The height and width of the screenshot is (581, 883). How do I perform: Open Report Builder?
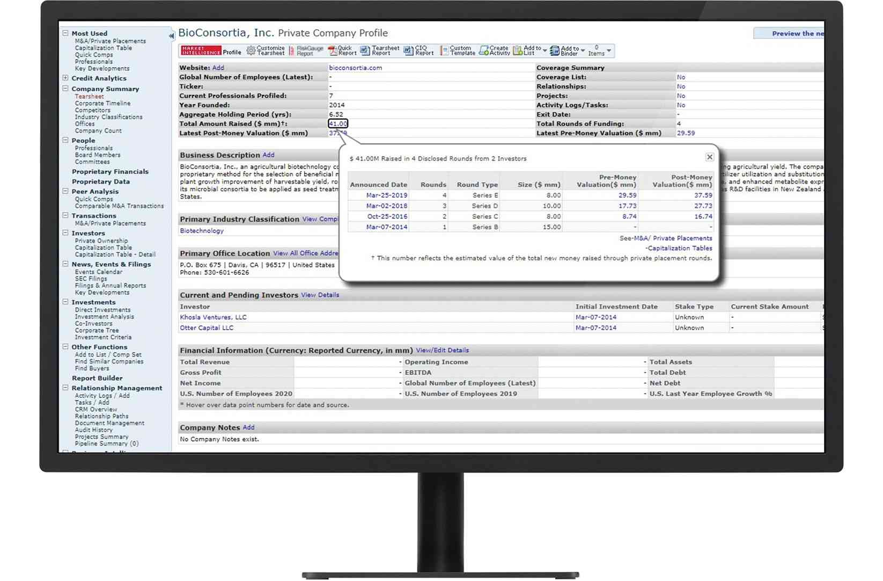[97, 378]
